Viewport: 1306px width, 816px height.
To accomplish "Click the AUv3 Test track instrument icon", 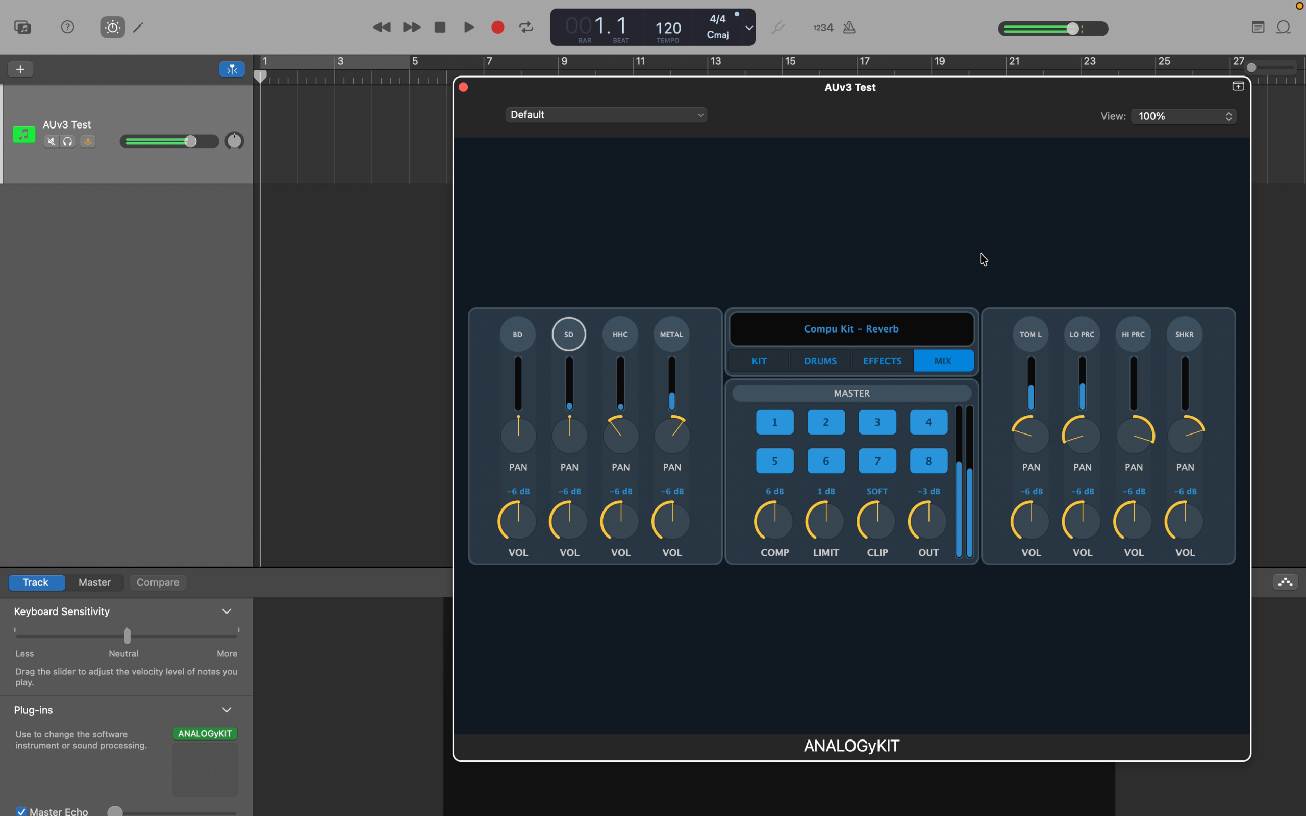I will point(24,134).
